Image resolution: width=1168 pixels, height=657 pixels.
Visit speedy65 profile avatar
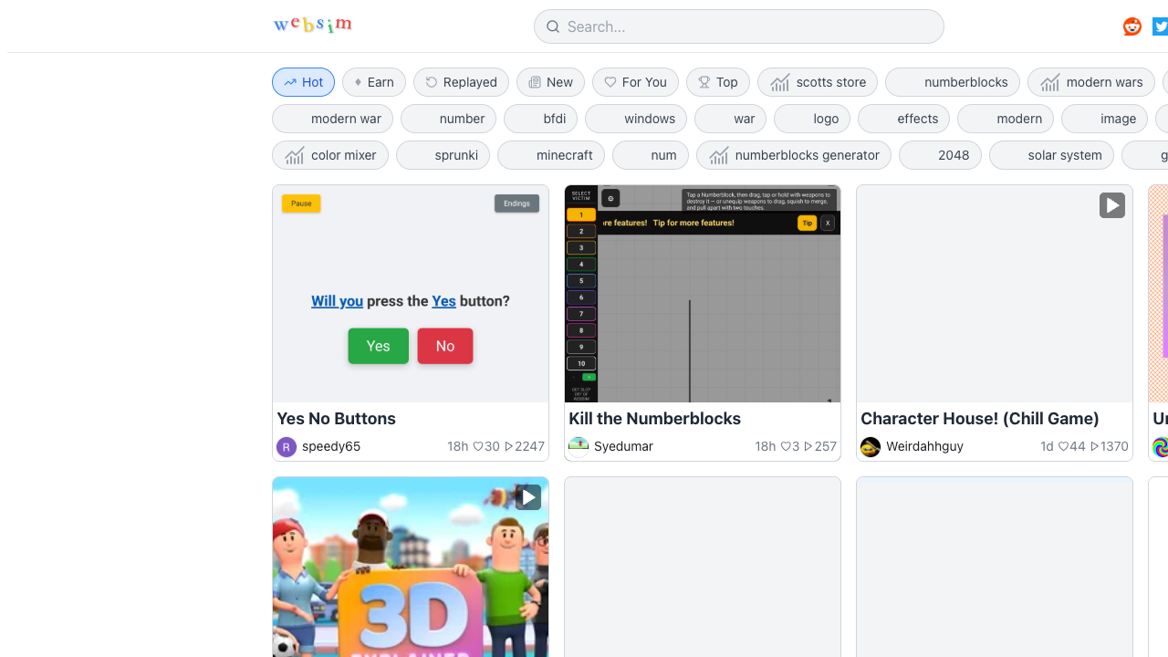287,446
